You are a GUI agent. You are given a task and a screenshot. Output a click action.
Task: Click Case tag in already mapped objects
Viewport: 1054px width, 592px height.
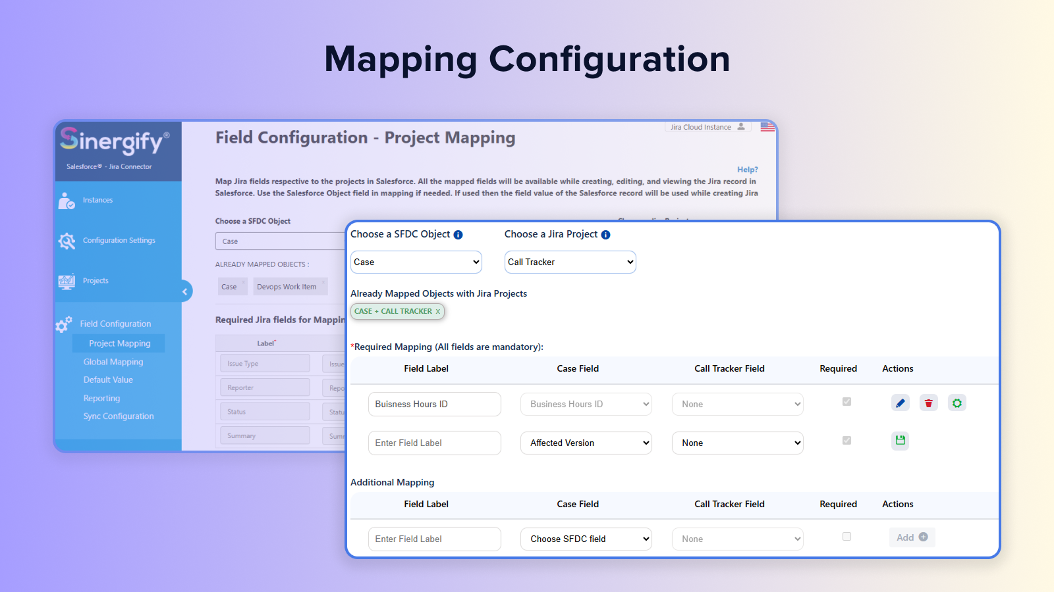233,286
